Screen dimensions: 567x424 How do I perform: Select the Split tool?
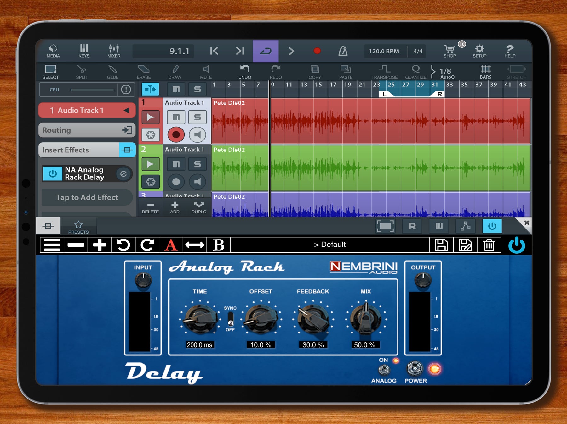tap(81, 71)
